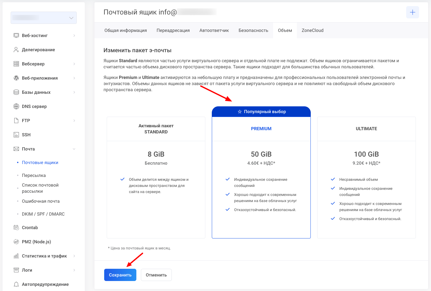Image resolution: width=431 pixels, height=291 pixels.
Task: Click the Auto-warning bell icon
Action: (16, 284)
